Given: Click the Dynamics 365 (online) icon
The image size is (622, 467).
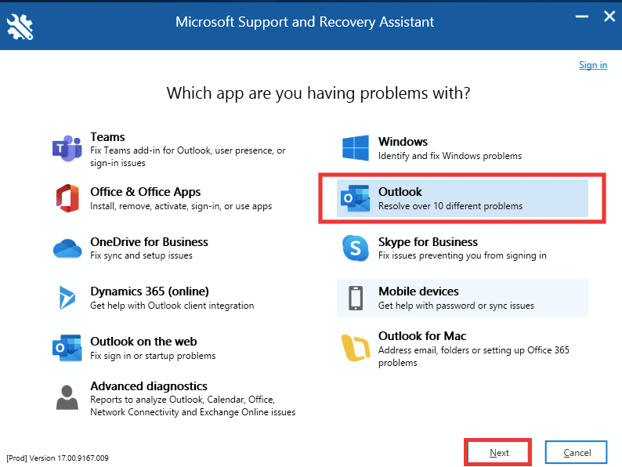Looking at the screenshot, I should (67, 298).
